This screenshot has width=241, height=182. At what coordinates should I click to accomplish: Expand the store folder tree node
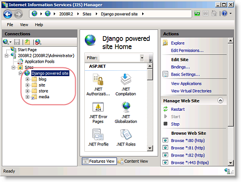pos(27,91)
